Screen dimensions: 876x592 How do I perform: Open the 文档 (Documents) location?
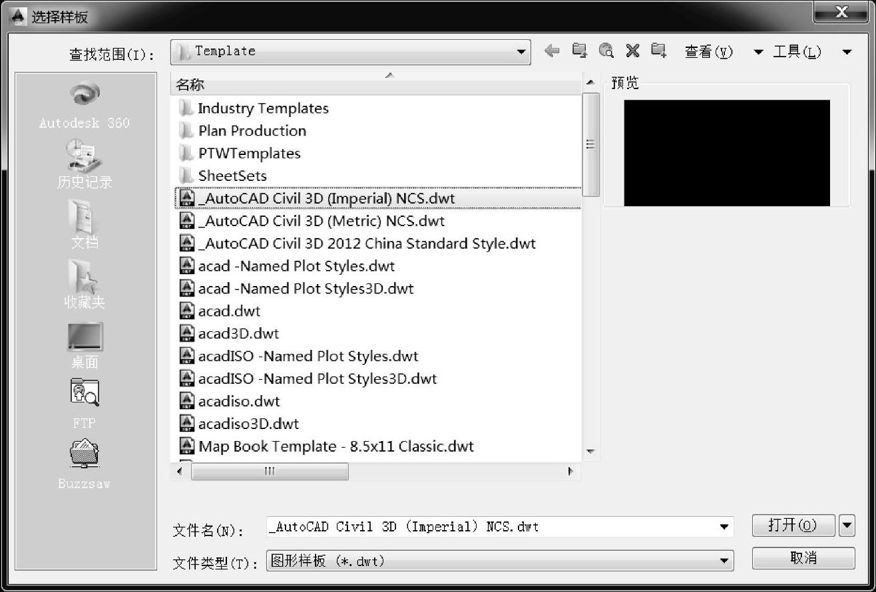tap(85, 224)
